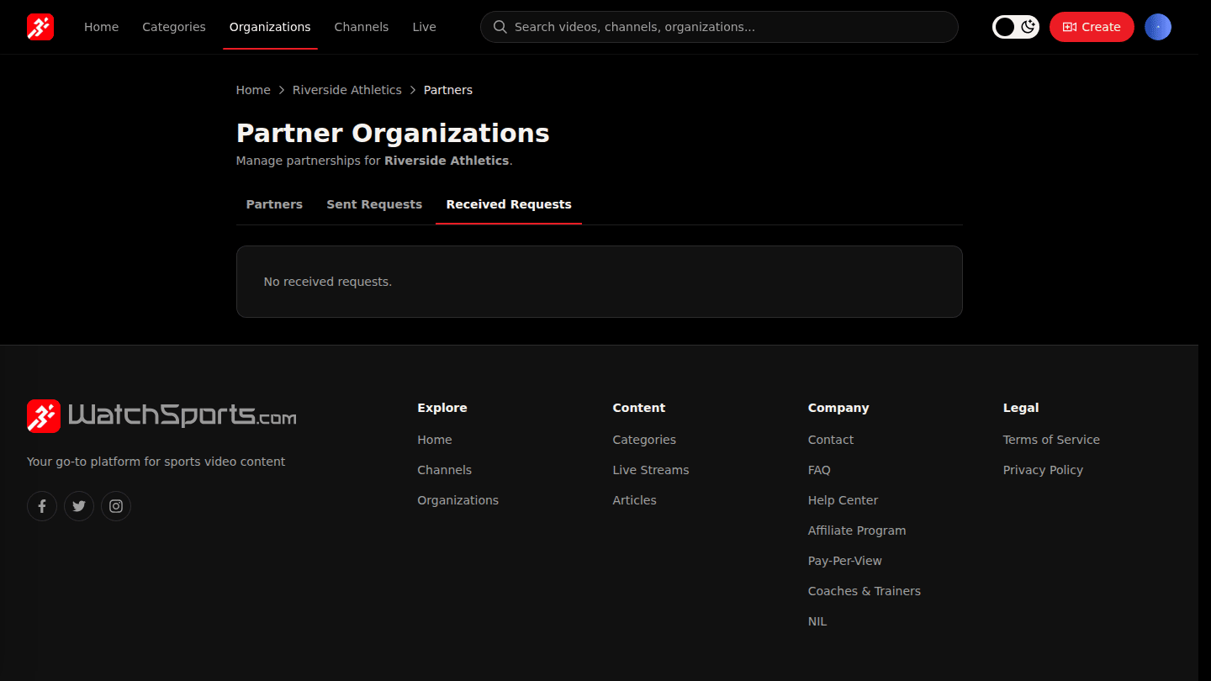This screenshot has width=1211, height=681.
Task: Open Organizations in top navigation
Action: coord(270,27)
